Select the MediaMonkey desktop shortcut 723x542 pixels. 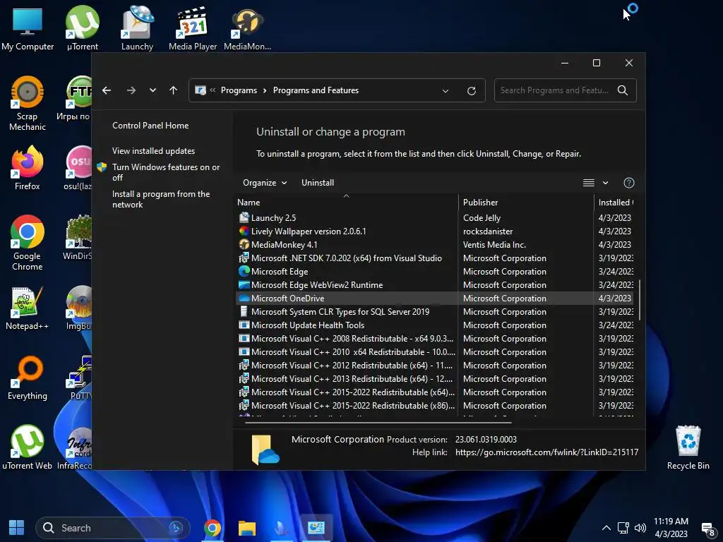(247, 28)
